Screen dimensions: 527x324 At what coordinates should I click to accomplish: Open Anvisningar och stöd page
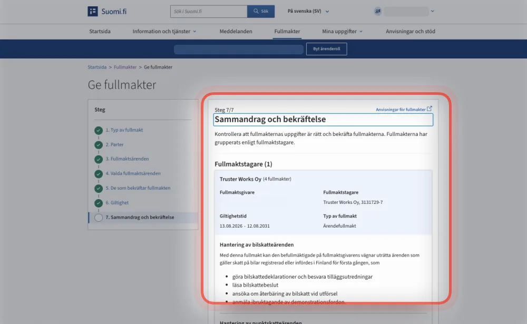pyautogui.click(x=411, y=31)
